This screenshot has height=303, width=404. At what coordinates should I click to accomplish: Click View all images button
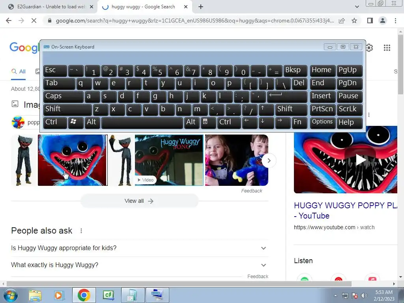(139, 201)
